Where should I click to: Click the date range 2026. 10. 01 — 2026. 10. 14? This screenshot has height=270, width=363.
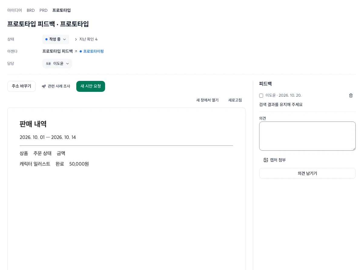tap(48, 137)
